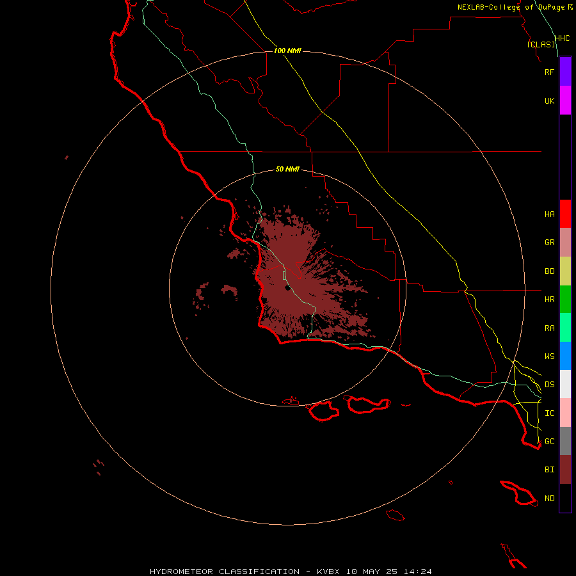The image size is (576, 576).
Task: Click the "KVBX" radar site identifier
Action: tap(328, 572)
